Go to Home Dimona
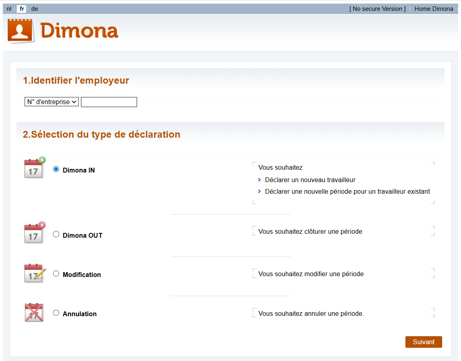461x361 pixels. [434, 9]
